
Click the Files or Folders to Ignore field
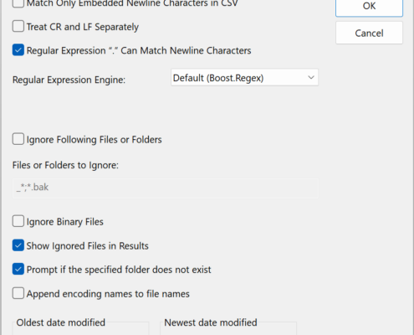[166, 188]
